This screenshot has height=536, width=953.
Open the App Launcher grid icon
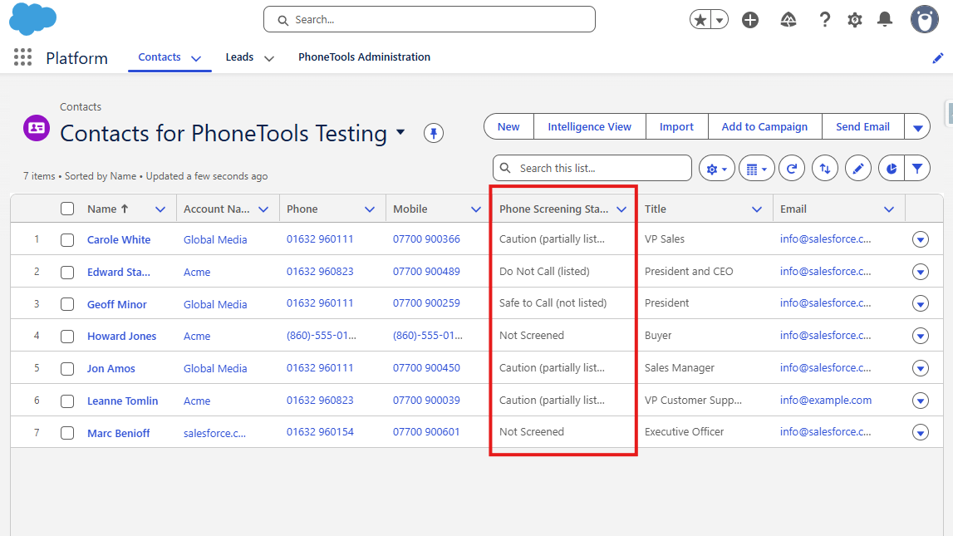click(x=23, y=57)
